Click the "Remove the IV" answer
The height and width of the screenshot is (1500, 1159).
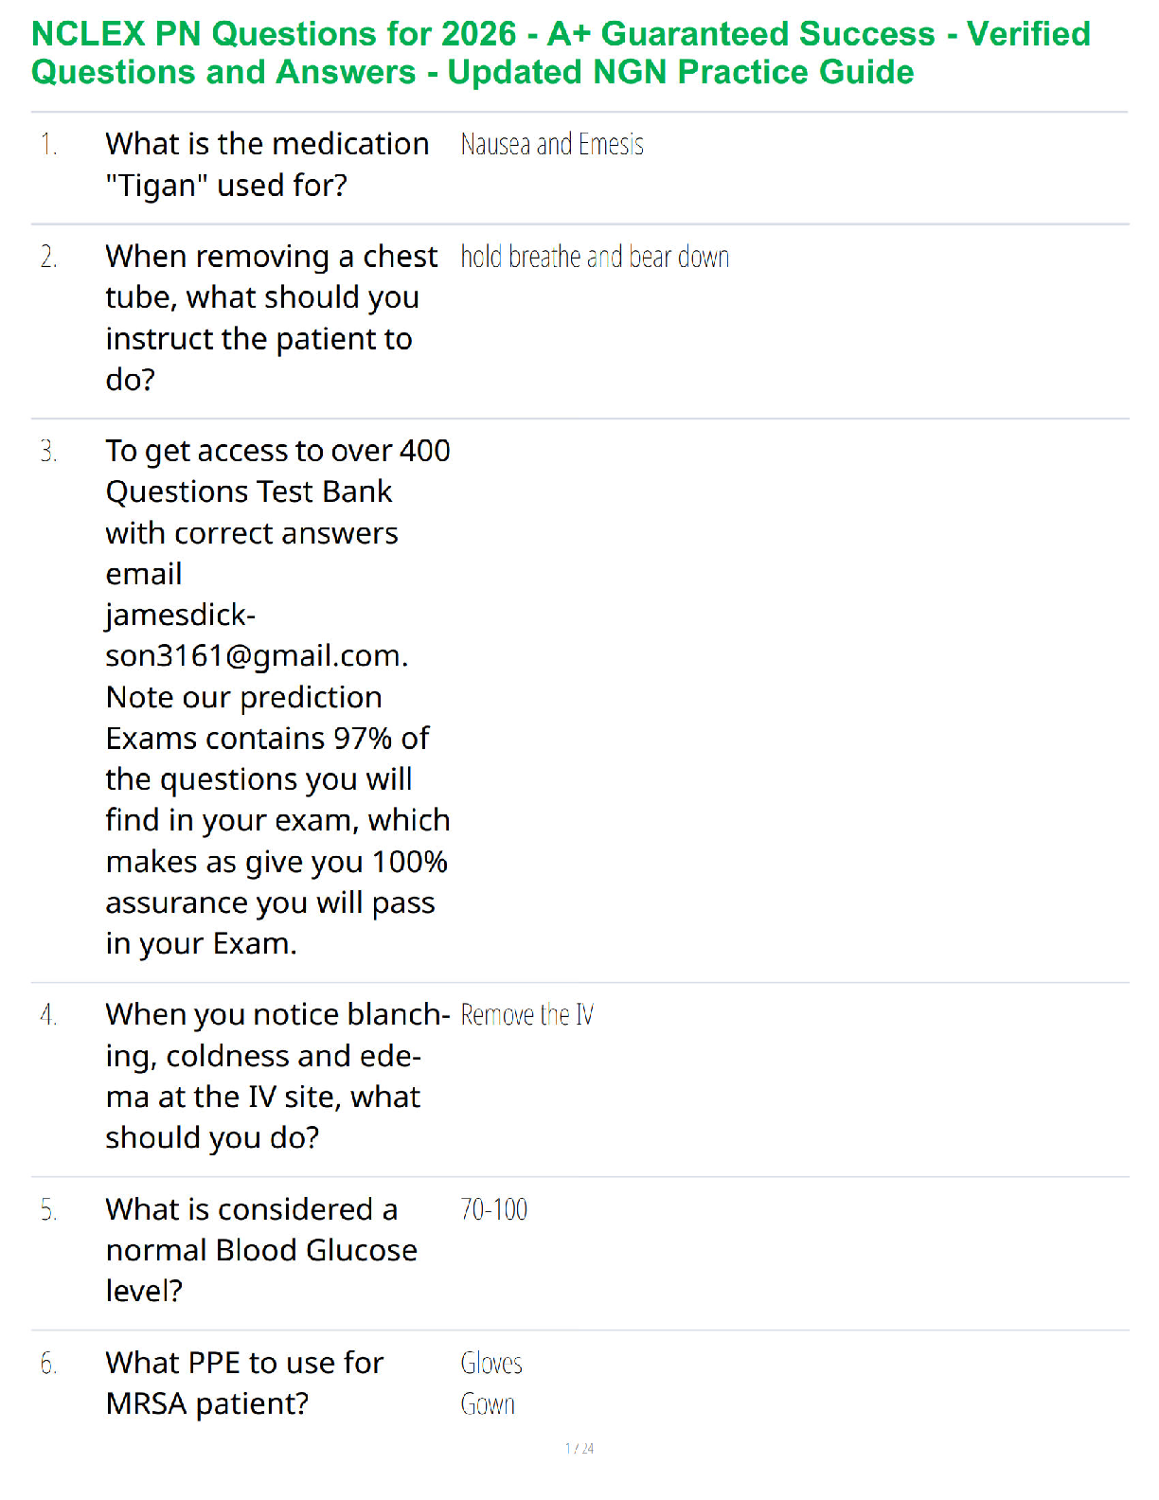pyautogui.click(x=527, y=1016)
